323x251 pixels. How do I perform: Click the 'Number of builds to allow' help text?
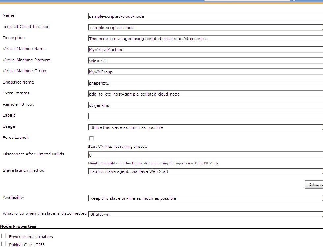point(153,163)
